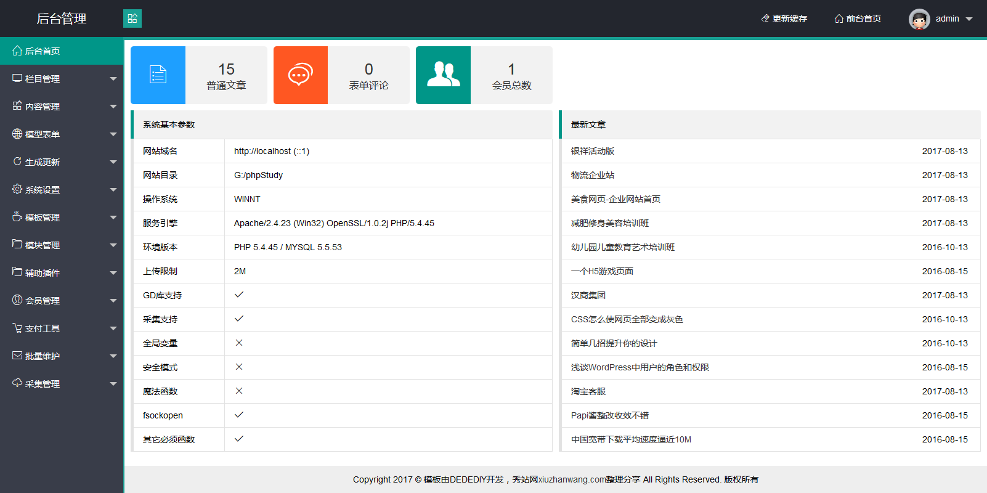The image size is (987, 493).
Task: Expand the 内容管理 sidebar arrow
Action: point(113,107)
